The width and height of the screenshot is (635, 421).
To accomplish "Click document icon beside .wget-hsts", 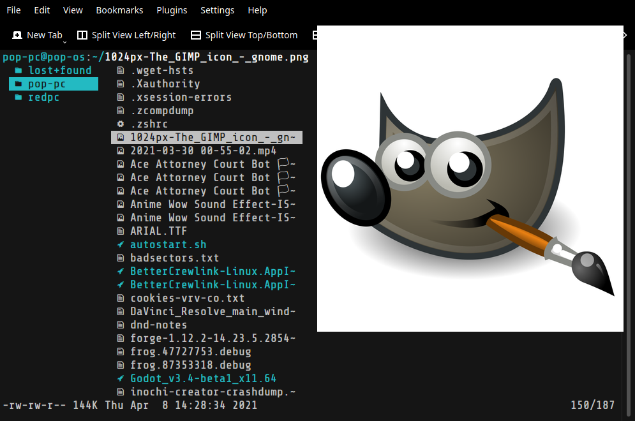I will 120,70.
